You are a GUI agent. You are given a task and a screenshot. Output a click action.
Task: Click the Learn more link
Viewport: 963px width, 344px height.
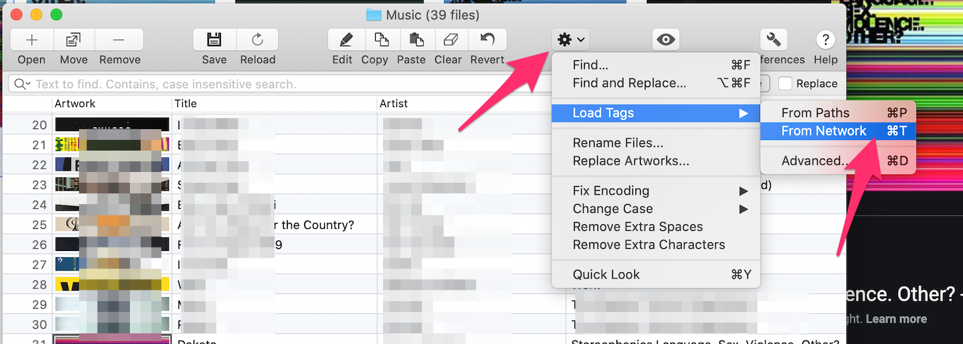pos(896,319)
